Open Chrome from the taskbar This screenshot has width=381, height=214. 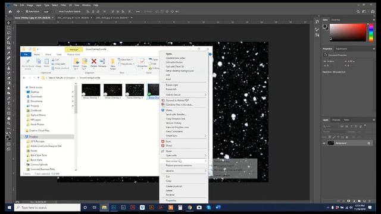[189, 207]
